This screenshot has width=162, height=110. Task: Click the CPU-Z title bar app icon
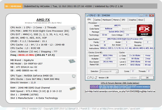(x=87, y=15)
